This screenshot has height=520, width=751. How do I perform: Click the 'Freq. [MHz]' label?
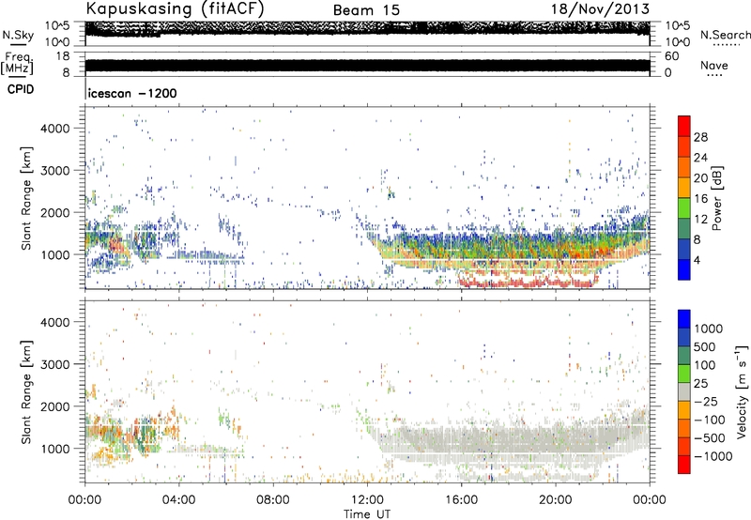[x=17, y=64]
